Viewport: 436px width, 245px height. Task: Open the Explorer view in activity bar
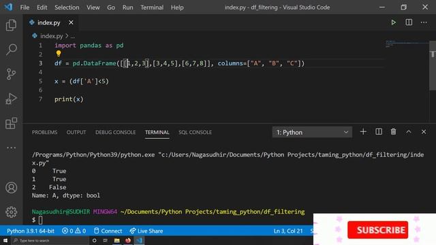(11, 25)
